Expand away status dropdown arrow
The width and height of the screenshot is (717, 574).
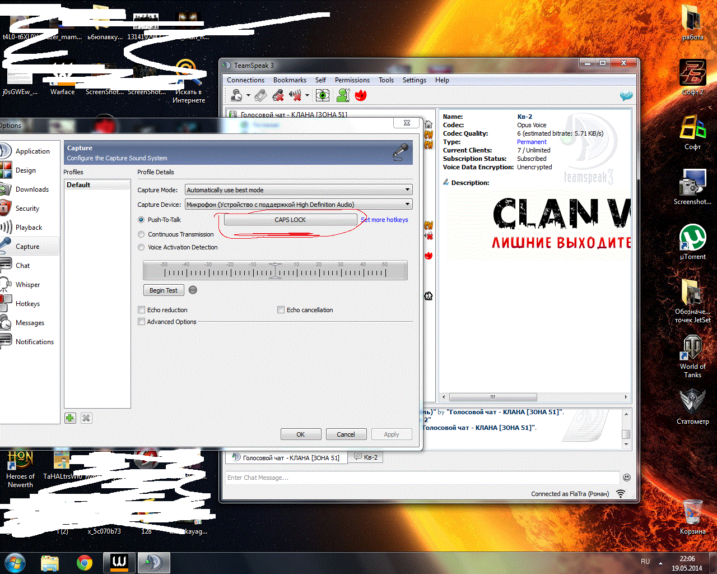point(248,95)
